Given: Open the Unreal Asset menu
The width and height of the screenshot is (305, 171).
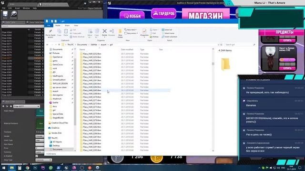Looking at the screenshot, I should coord(17,9).
